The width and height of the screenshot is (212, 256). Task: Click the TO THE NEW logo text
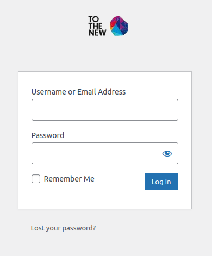pyautogui.click(x=97, y=26)
